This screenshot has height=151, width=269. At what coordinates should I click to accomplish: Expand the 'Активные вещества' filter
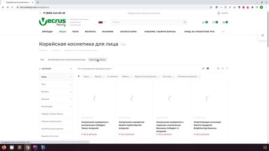point(188,76)
